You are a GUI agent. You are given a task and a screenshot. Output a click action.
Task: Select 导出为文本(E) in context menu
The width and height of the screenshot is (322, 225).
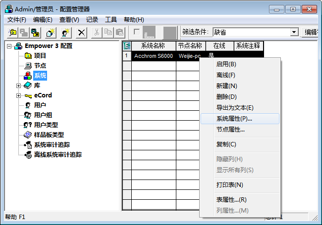pyautogui.click(x=235, y=108)
